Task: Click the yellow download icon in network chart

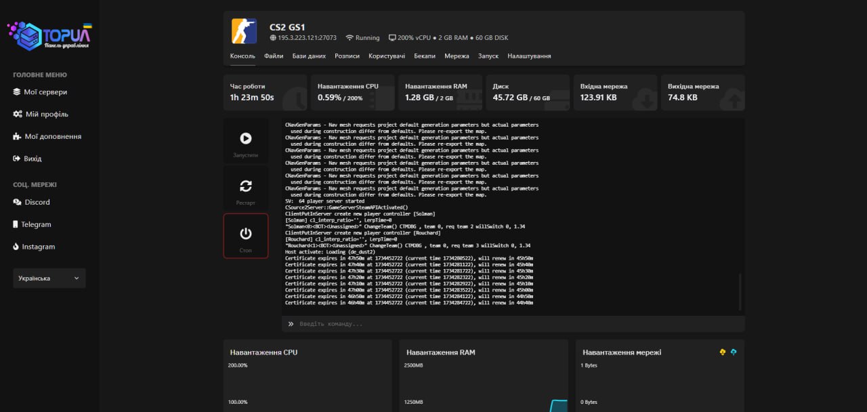Action: pos(722,352)
